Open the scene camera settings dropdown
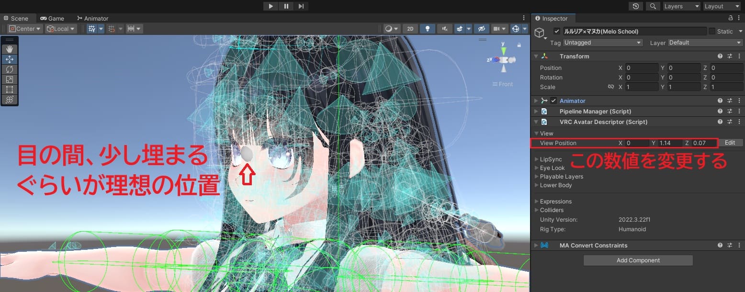The height and width of the screenshot is (292, 745). pos(499,29)
